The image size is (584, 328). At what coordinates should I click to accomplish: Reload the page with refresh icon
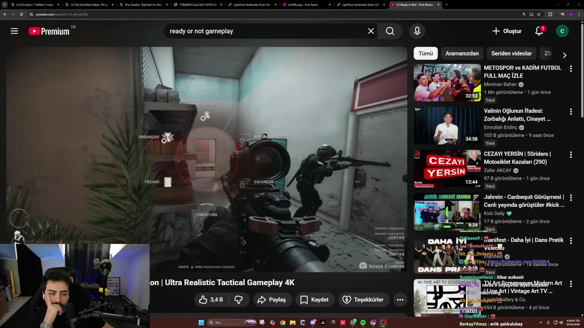21,14
